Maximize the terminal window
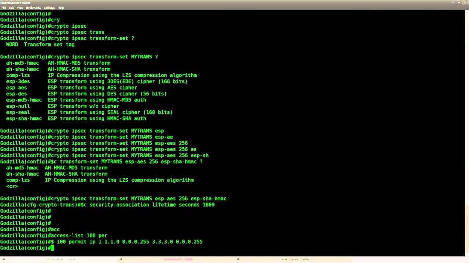Viewport: 469px width, 263px height. click(459, 3)
